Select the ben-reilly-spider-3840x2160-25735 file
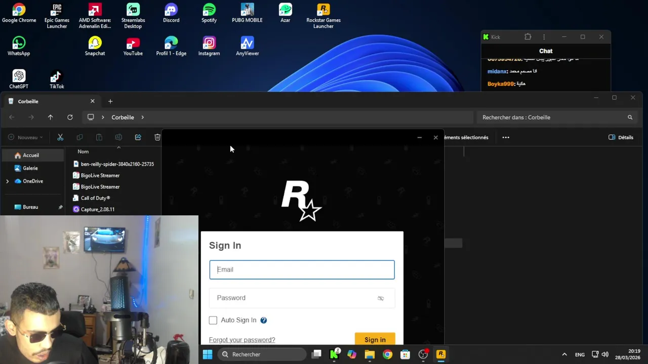The image size is (648, 364). point(113,164)
